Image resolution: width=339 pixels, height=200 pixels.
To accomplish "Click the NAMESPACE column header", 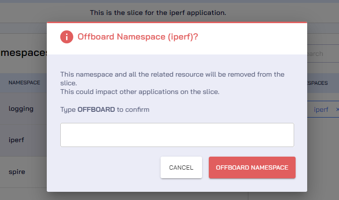I will [24, 83].
